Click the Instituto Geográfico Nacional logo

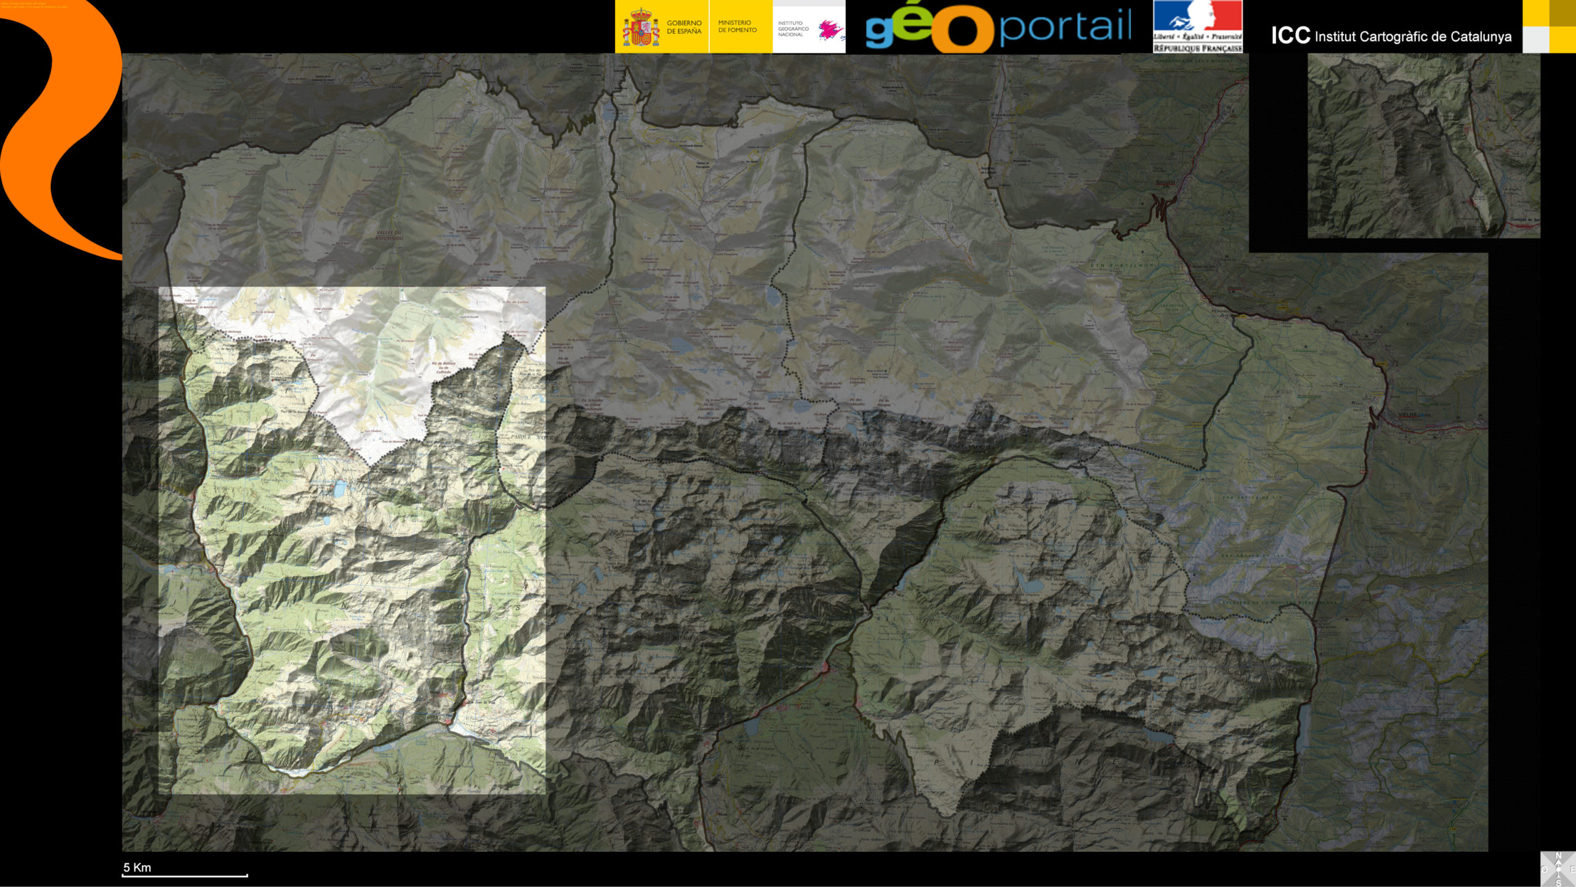pos(809,28)
